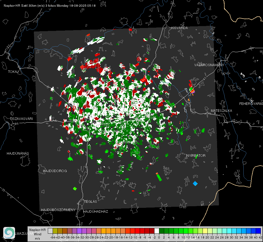Click the 'Napkor-HR' heading in the legend box
Image resolution: width=263 pixels, height=242 pixels.
click(37, 230)
